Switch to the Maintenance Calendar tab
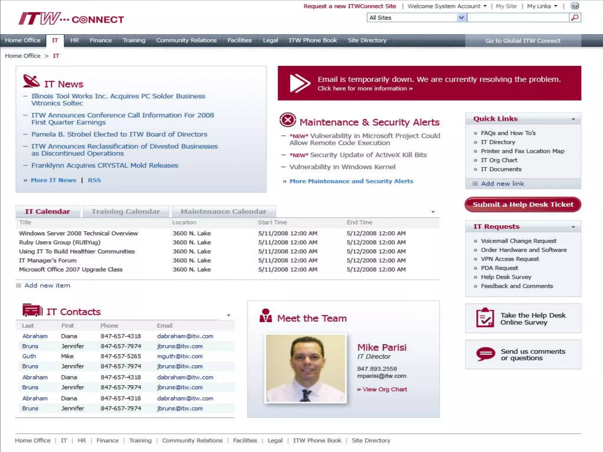The width and height of the screenshot is (603, 452). tap(223, 212)
